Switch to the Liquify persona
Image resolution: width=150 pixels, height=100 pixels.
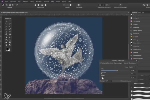click(x=6, y=5)
